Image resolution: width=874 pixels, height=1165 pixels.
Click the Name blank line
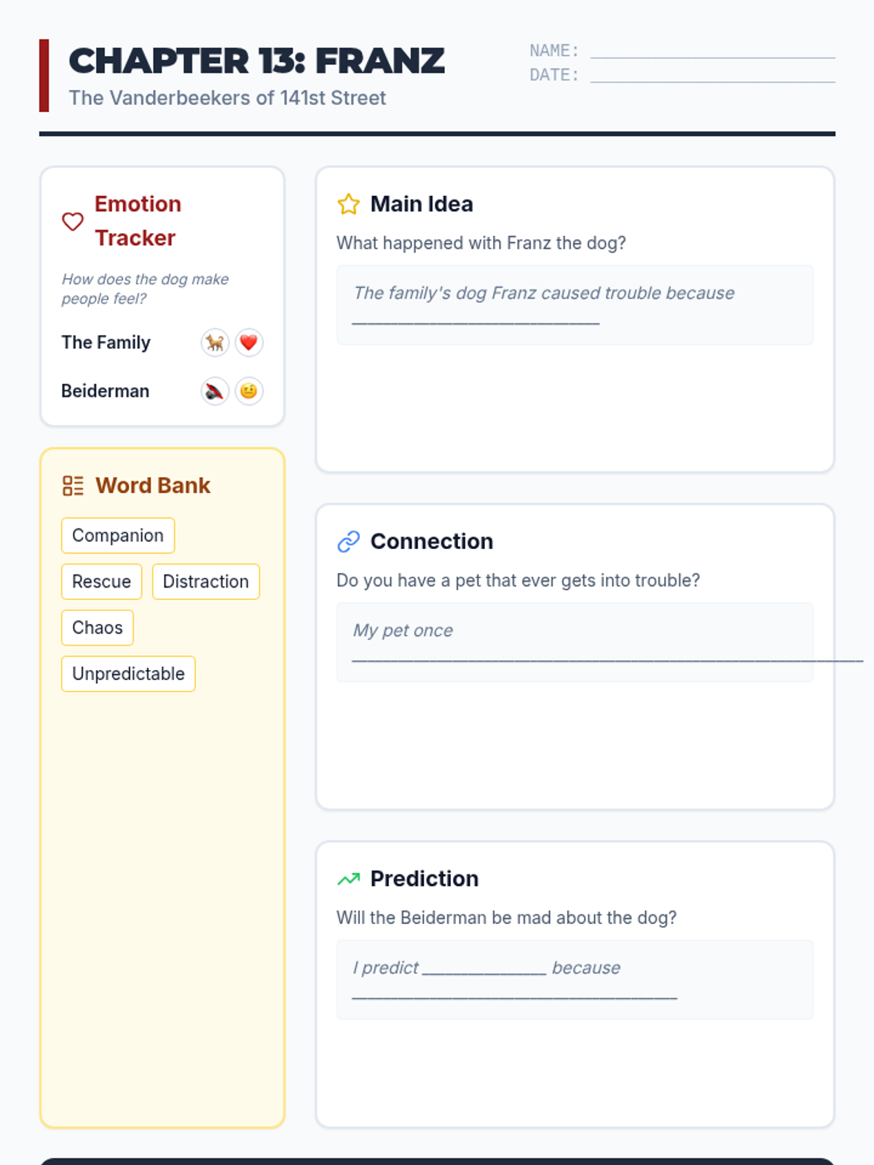pyautogui.click(x=712, y=51)
